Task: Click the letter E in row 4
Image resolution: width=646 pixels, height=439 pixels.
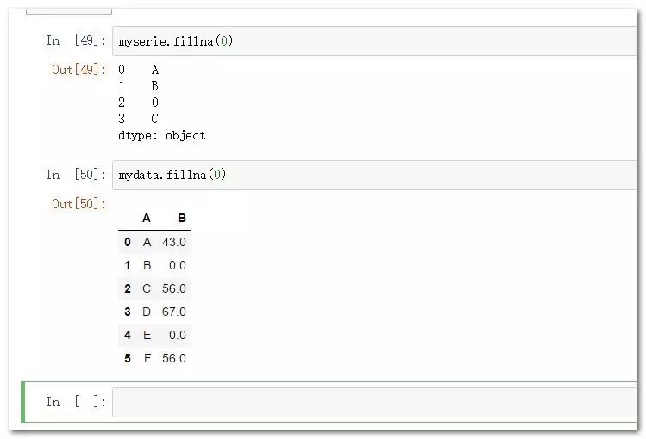Action: [x=147, y=336]
